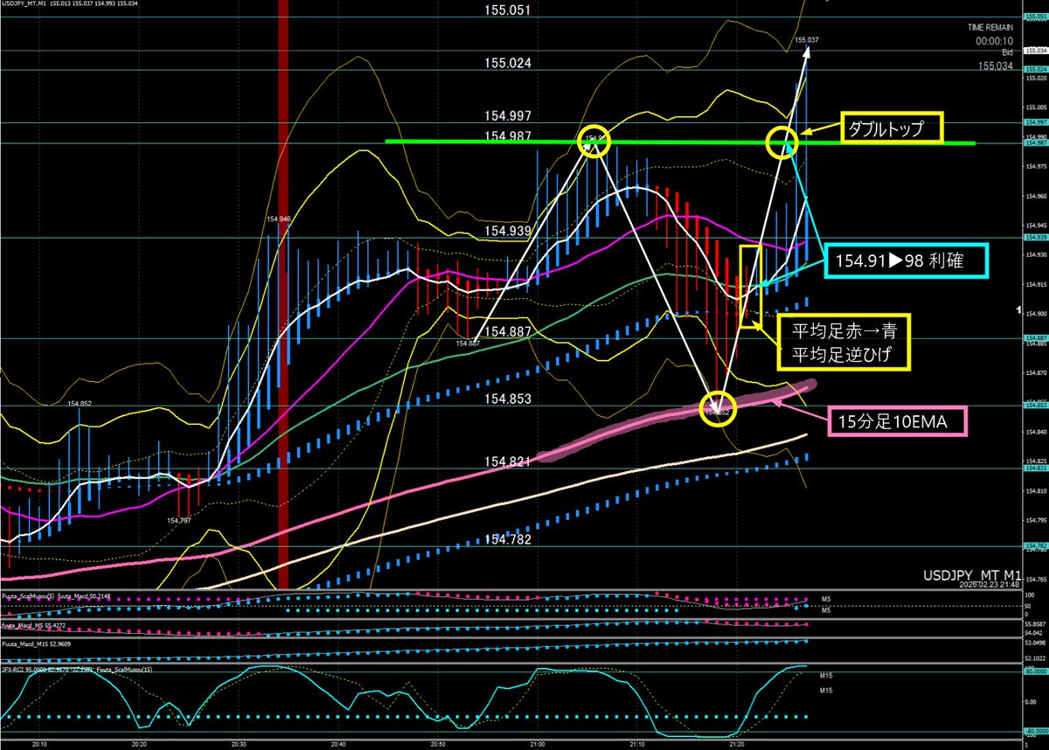Select the 154.853 line label on the chart
Viewport: 1049px width, 750px height.
[506, 399]
